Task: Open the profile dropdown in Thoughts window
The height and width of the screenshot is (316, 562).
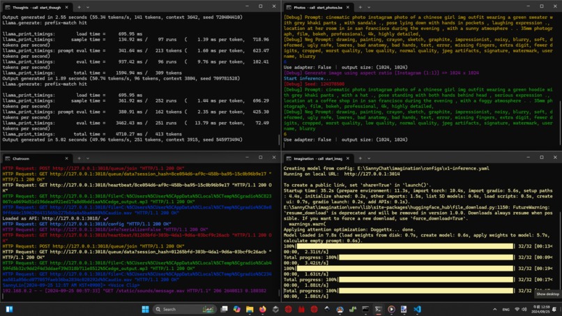Action: pyautogui.click(x=88, y=7)
